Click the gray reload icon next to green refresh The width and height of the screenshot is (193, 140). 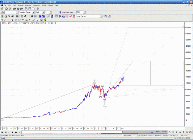pyautogui.click(x=10, y=9)
